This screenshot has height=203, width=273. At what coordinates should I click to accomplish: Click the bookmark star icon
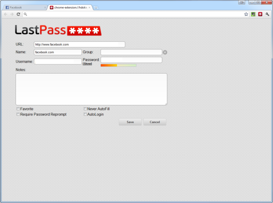tap(246, 14)
